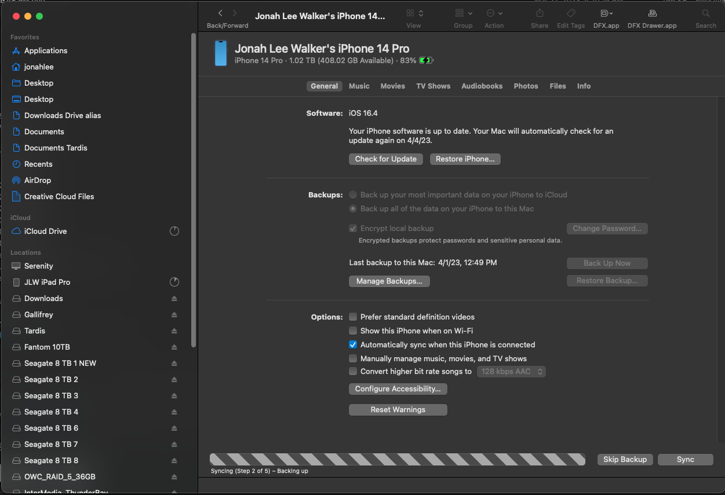This screenshot has width=725, height=495.
Task: Select back up to this Mac option
Action: (353, 209)
